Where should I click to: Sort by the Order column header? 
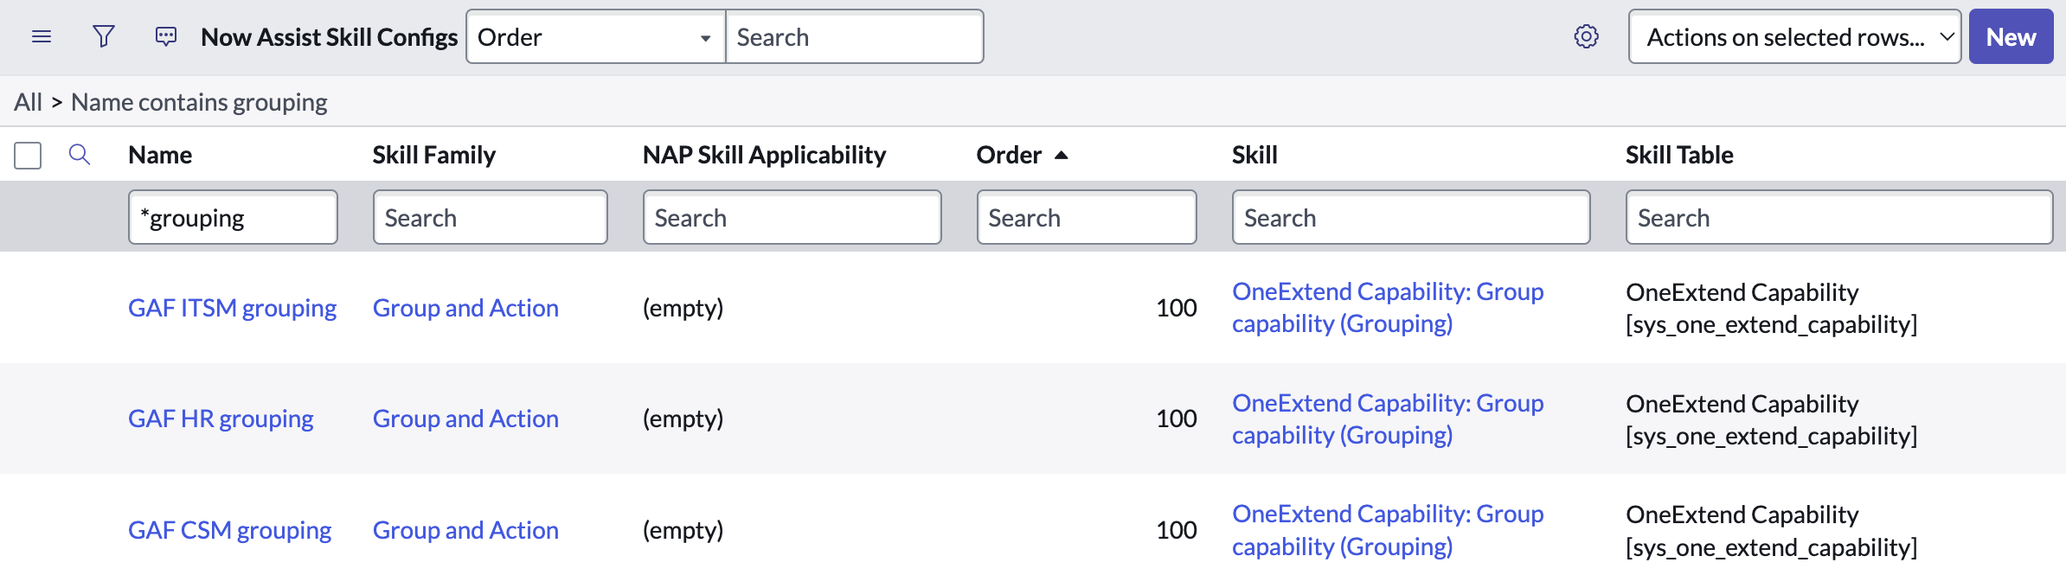point(1009,155)
